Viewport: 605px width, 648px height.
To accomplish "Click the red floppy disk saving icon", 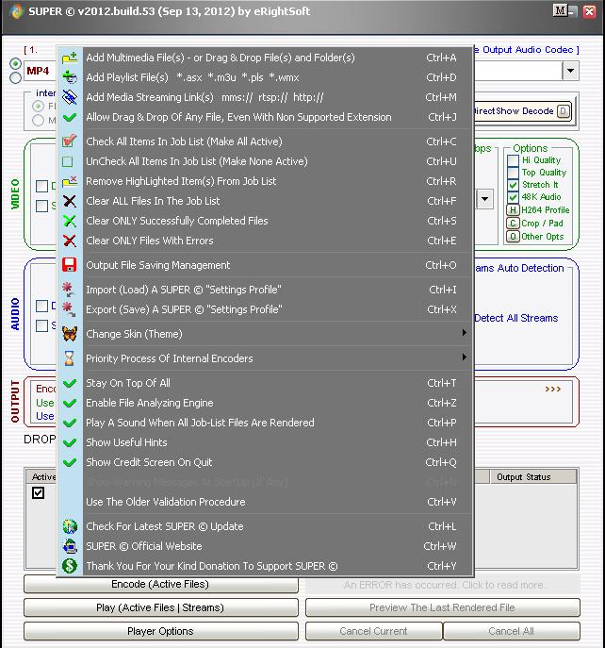I will coord(70,265).
